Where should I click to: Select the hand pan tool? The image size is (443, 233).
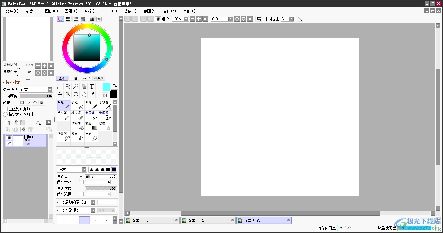(84, 95)
